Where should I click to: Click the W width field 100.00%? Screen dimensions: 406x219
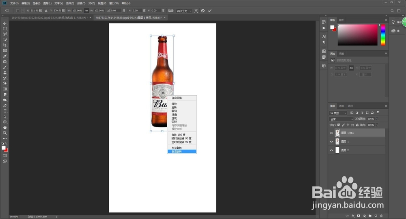(77, 11)
